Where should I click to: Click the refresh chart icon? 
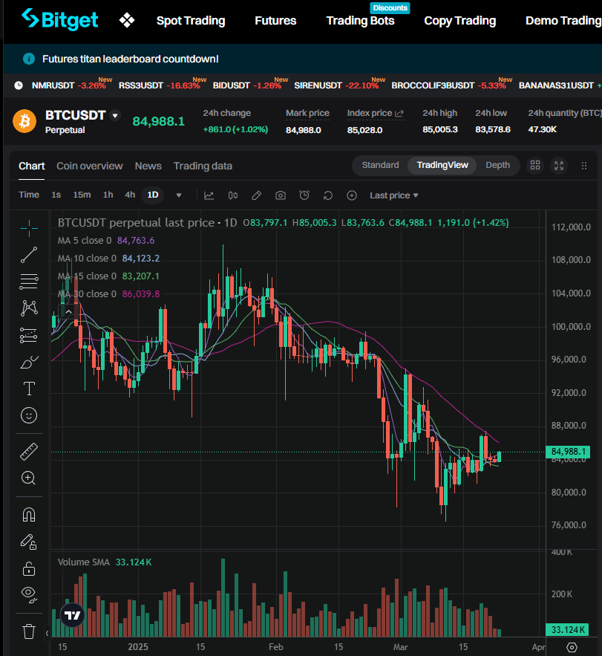point(328,195)
